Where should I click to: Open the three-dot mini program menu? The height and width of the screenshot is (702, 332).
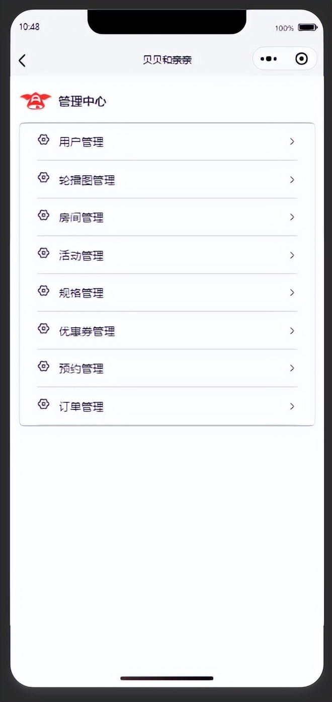[x=269, y=59]
